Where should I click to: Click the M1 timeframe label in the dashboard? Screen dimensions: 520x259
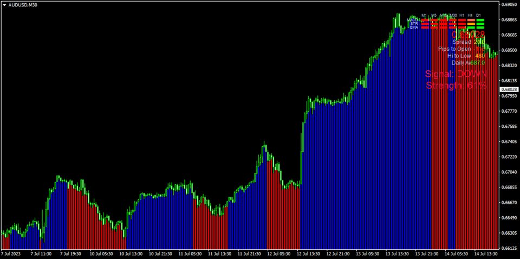425,15
